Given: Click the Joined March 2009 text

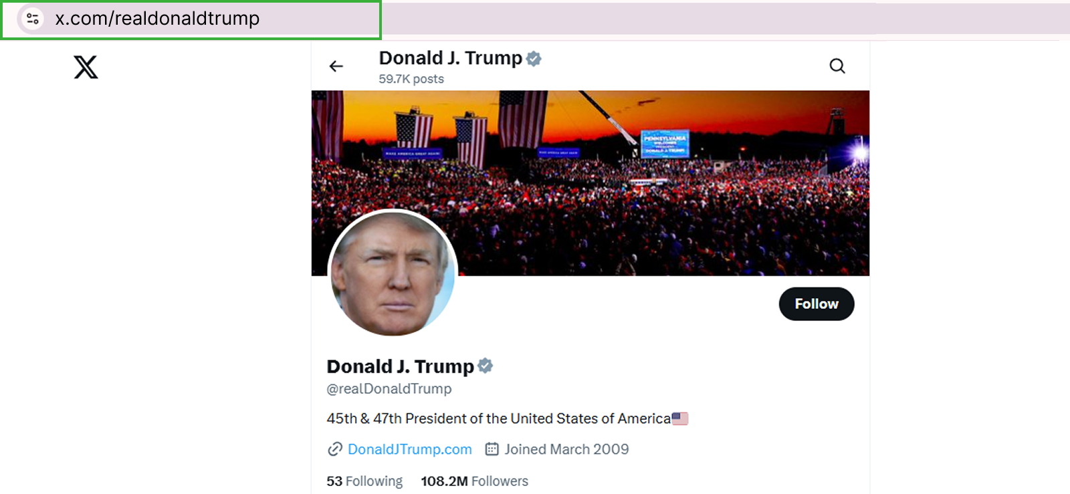Looking at the screenshot, I should (566, 449).
